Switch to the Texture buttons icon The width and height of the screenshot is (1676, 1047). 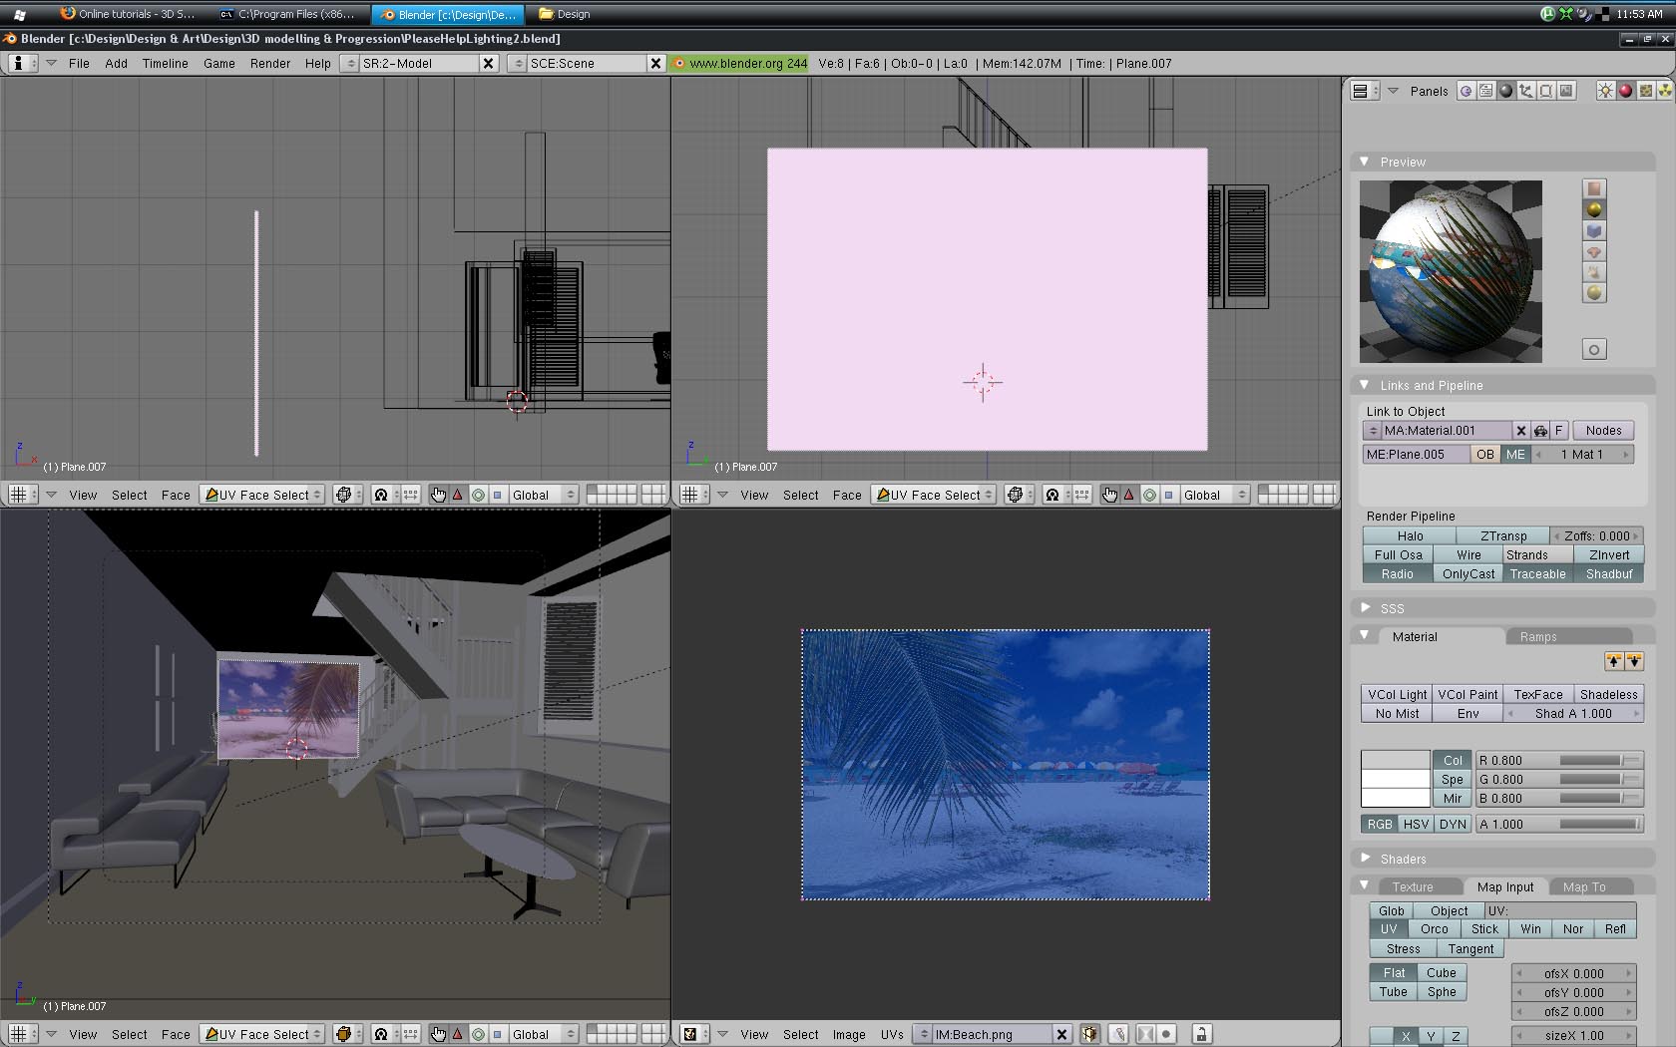coord(1645,91)
